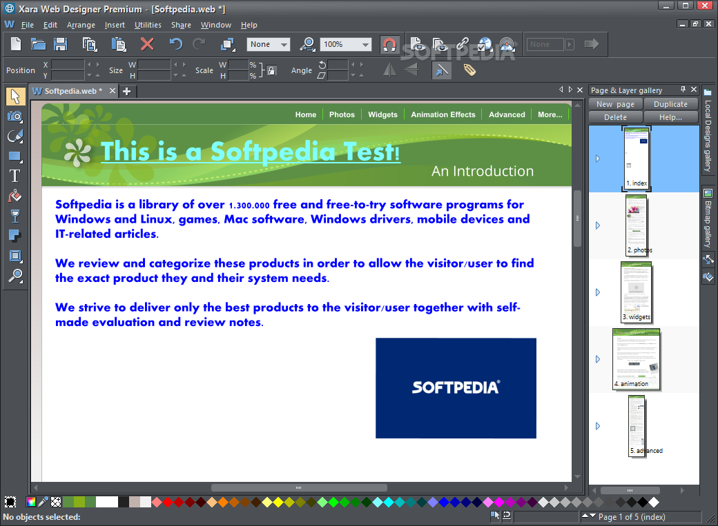Click the Paste toolbar icon
Screen dimensions: 718x526
tap(119, 44)
